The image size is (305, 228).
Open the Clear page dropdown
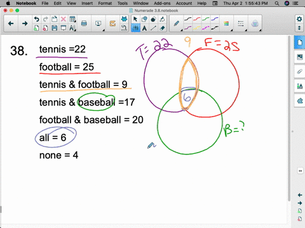click(x=73, y=28)
